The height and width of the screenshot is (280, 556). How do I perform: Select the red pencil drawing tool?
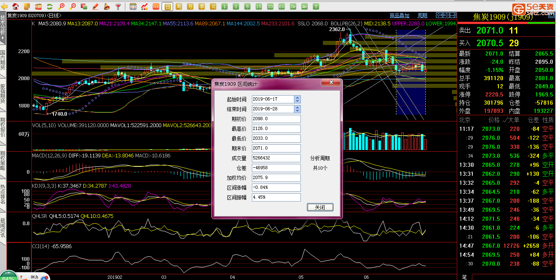[96, 7]
